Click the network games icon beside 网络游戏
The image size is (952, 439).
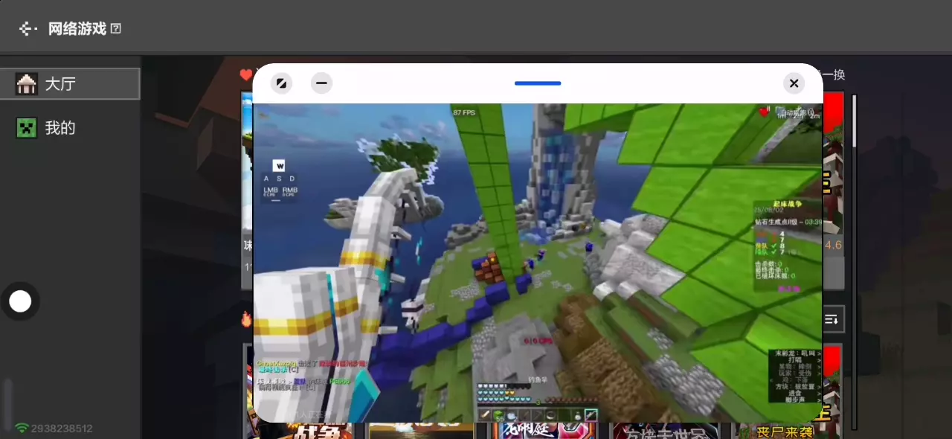pos(28,29)
